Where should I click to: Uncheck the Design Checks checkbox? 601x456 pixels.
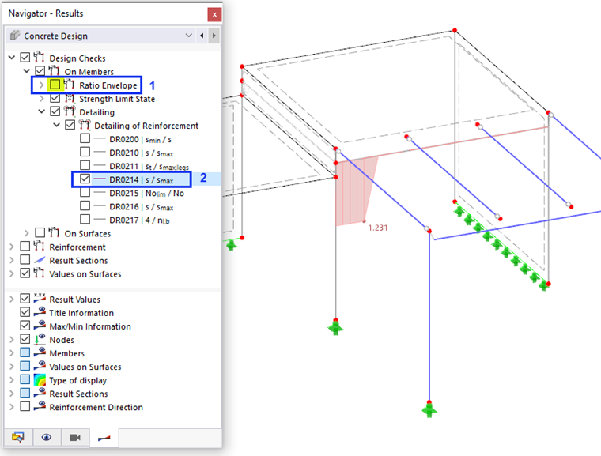point(25,58)
